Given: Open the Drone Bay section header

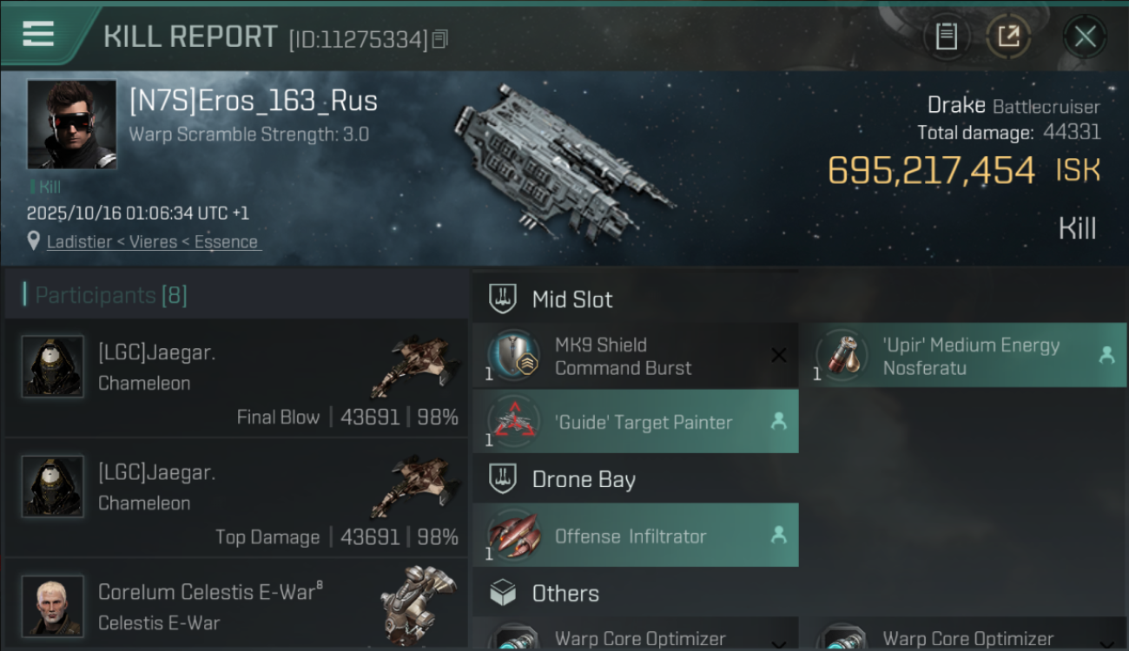Looking at the screenshot, I should coord(636,479).
